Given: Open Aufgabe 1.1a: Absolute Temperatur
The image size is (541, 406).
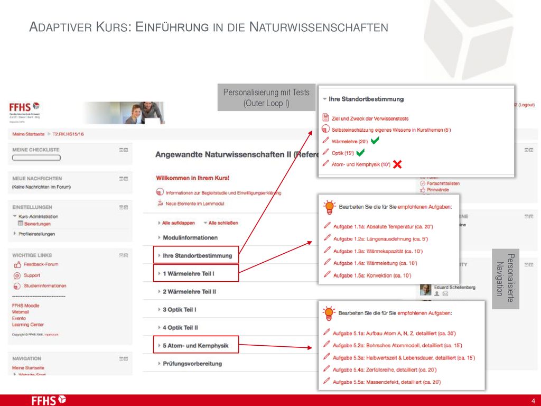Looking at the screenshot, I should [x=383, y=226].
